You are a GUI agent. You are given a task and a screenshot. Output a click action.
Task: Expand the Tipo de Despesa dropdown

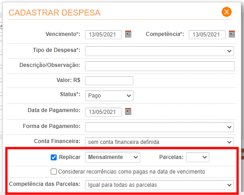159,51
